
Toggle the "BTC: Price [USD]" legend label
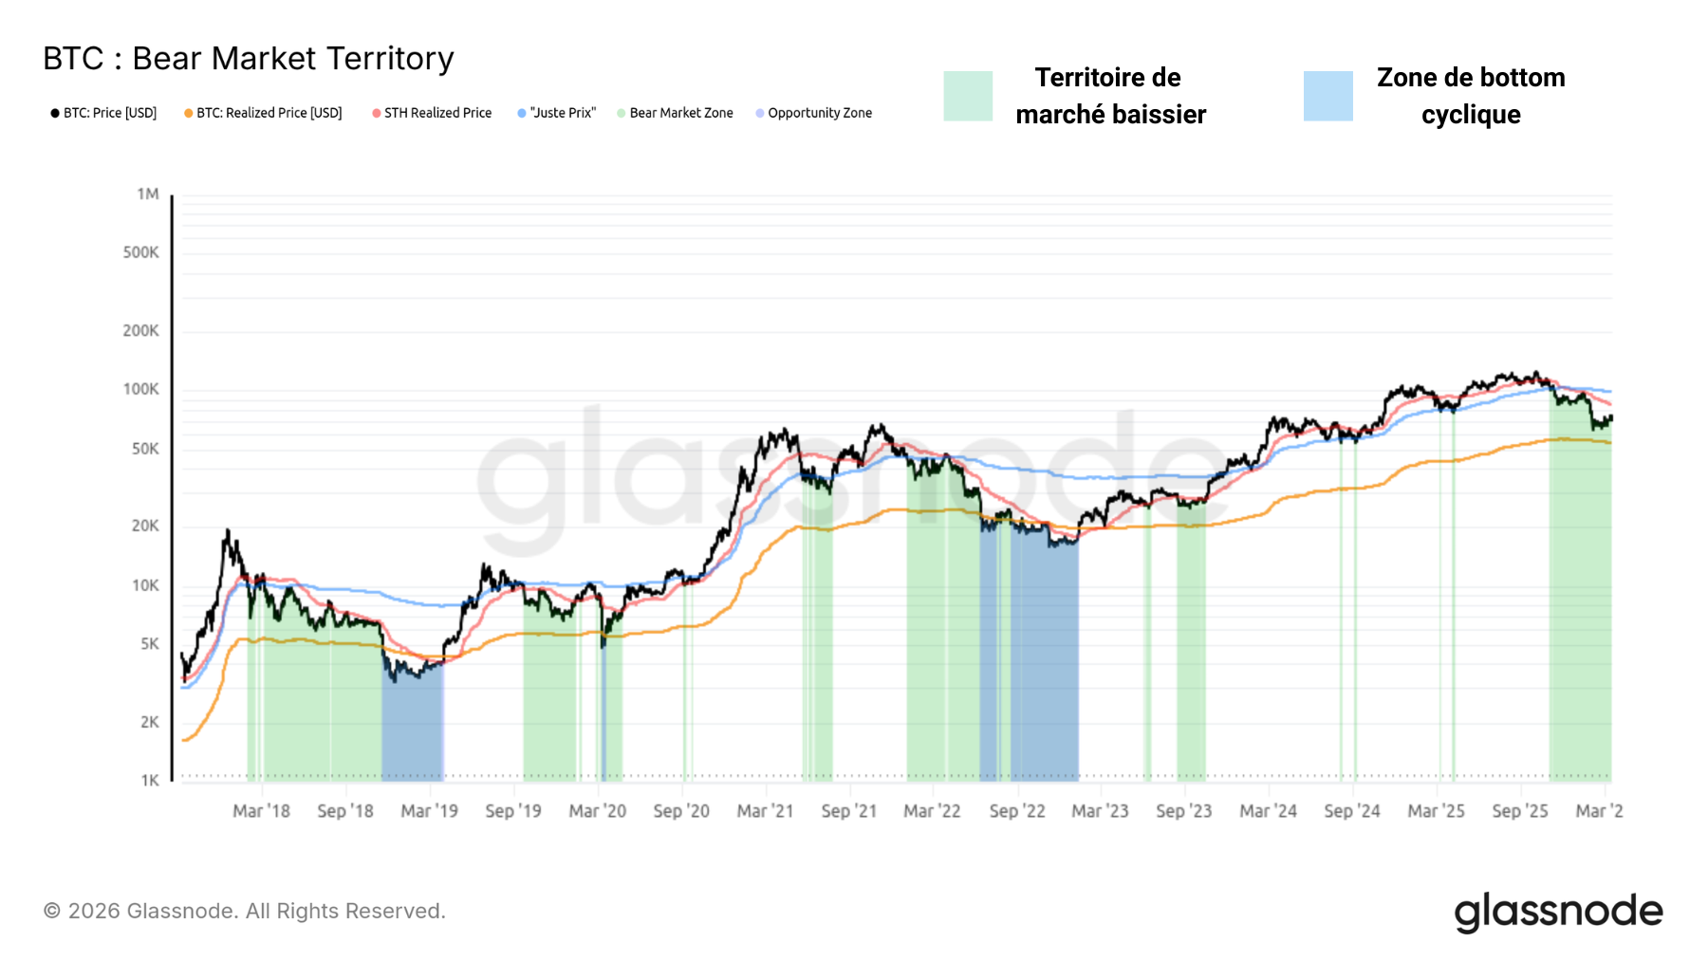coord(110,113)
